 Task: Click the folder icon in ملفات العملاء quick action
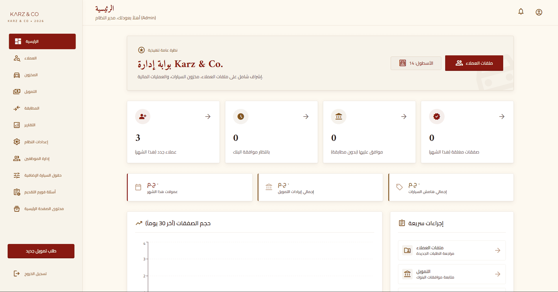pyautogui.click(x=407, y=250)
